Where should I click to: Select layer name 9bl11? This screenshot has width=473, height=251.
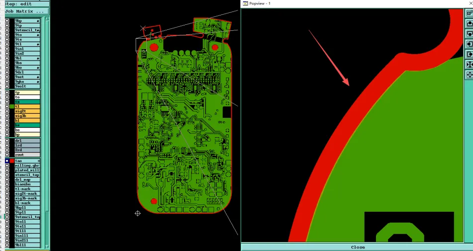(x=27, y=245)
